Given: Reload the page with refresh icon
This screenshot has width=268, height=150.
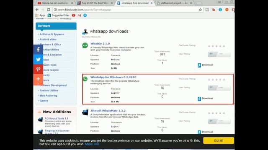Looking at the screenshot, I should click(x=49, y=10).
